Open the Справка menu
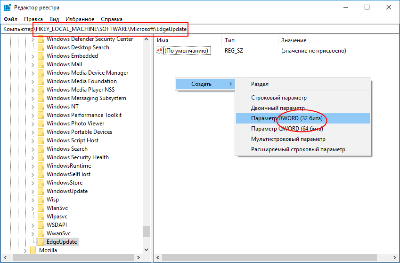 (x=112, y=19)
